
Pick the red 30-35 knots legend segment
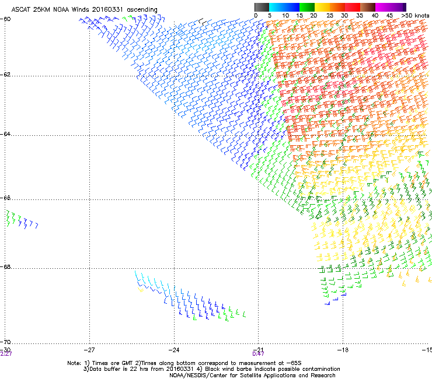click(x=353, y=7)
